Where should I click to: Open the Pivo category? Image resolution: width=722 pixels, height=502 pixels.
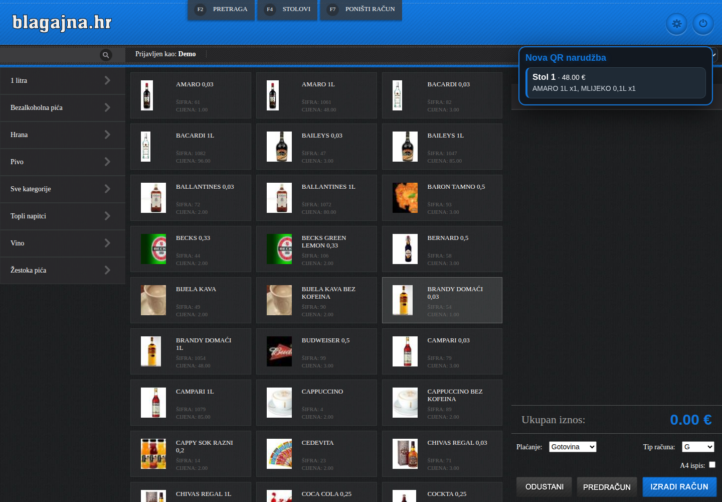coord(63,162)
